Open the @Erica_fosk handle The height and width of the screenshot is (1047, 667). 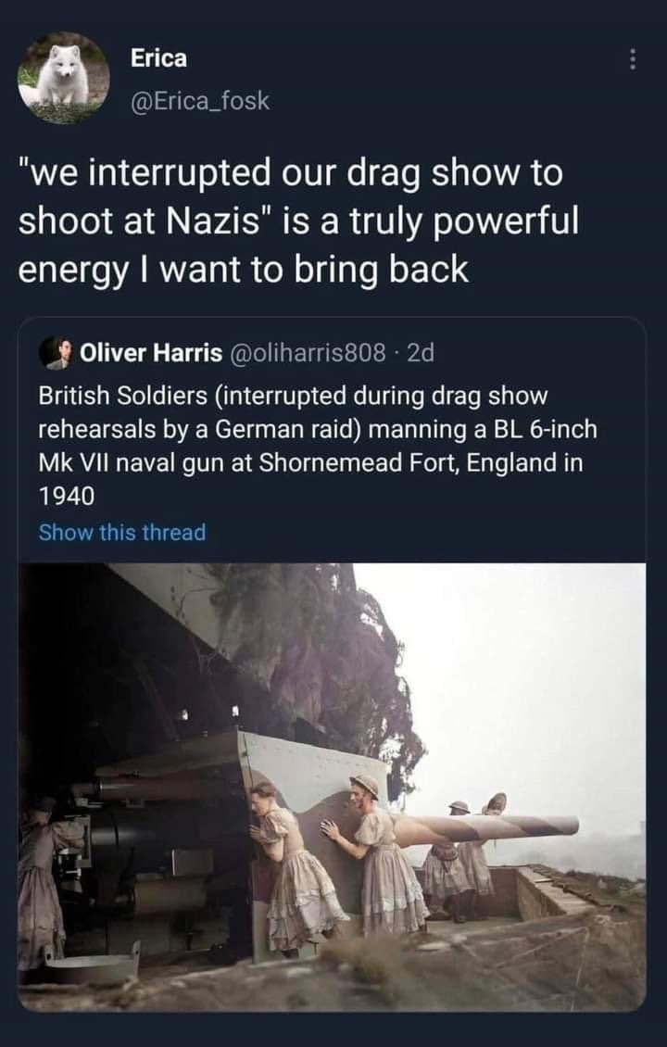pyautogui.click(x=200, y=100)
